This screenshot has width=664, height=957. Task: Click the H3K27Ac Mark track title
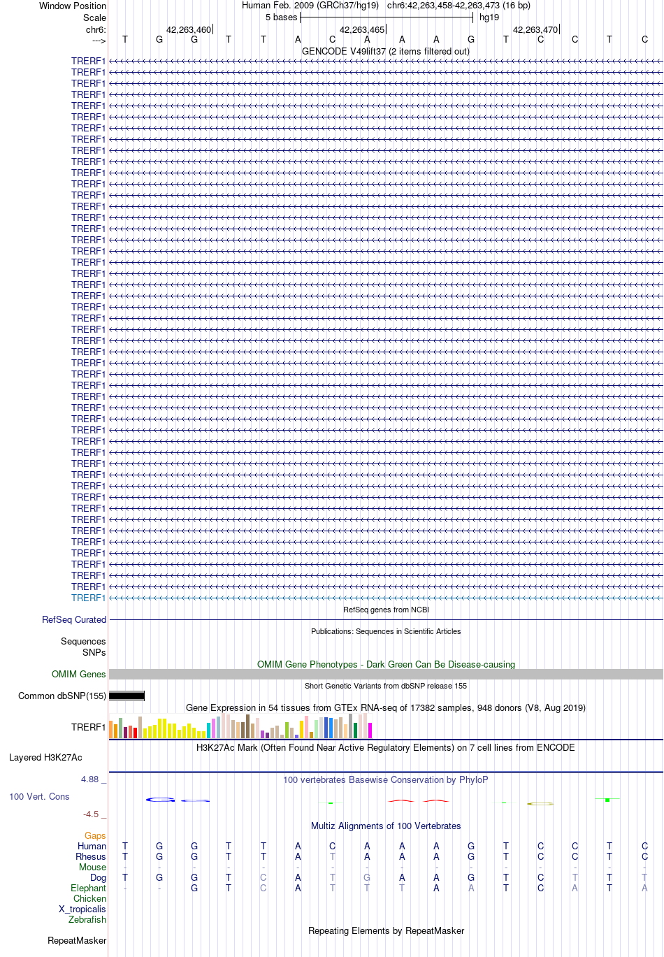point(386,747)
